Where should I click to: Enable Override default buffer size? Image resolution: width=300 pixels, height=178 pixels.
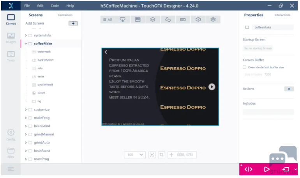[245, 67]
